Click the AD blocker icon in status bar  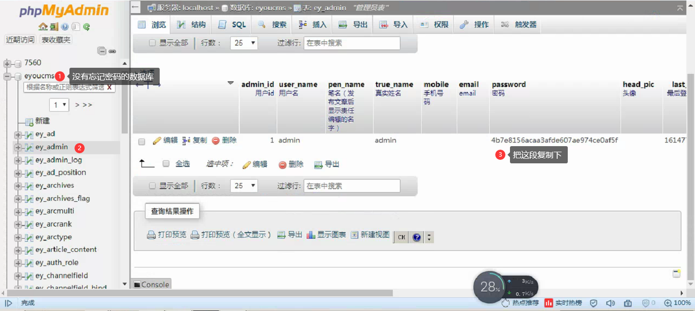pos(646,303)
